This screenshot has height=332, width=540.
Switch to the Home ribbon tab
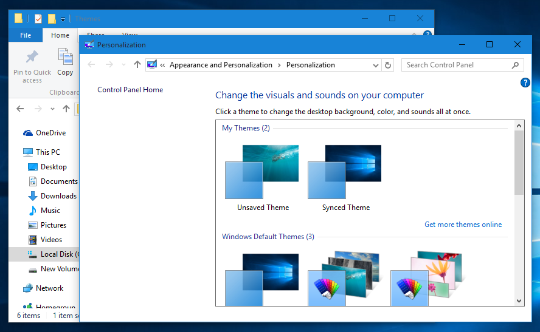pos(60,35)
